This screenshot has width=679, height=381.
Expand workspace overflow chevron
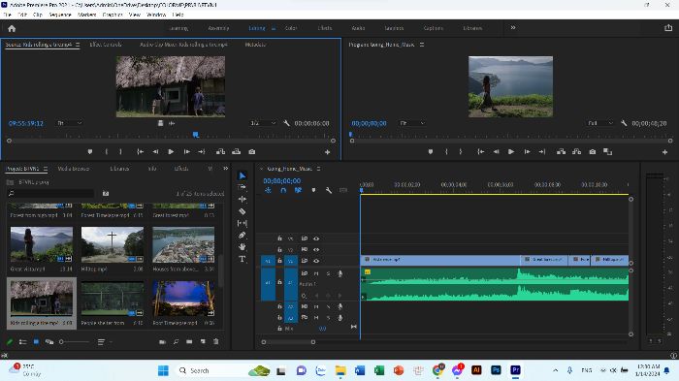tap(513, 28)
